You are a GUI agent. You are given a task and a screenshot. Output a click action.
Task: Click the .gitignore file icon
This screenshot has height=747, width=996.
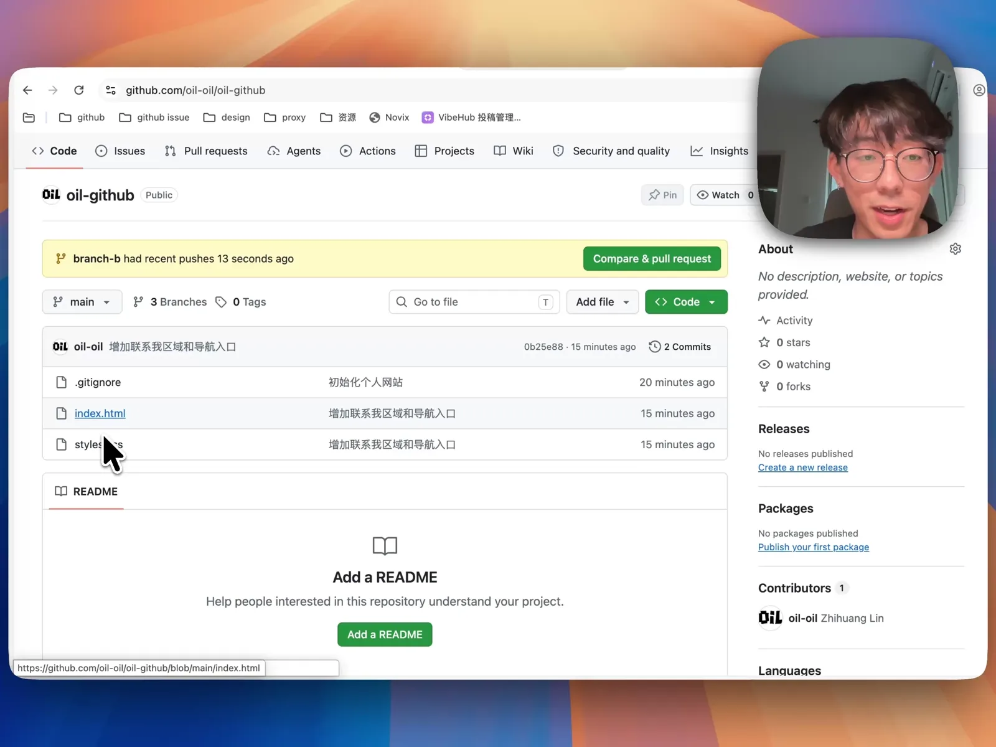(61, 382)
